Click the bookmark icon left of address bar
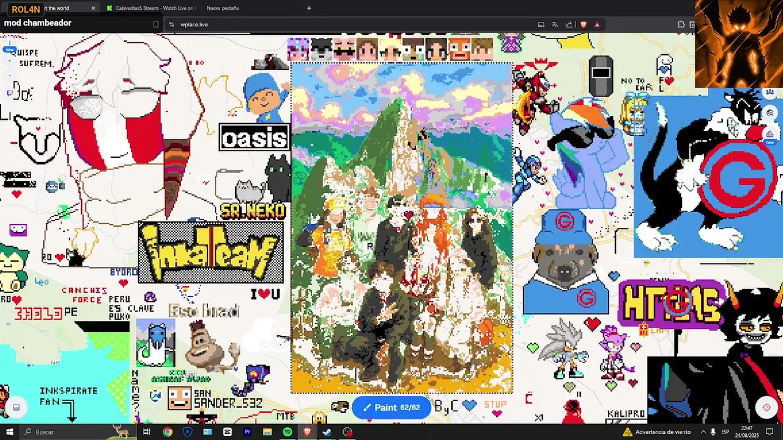The image size is (783, 440). [x=155, y=24]
